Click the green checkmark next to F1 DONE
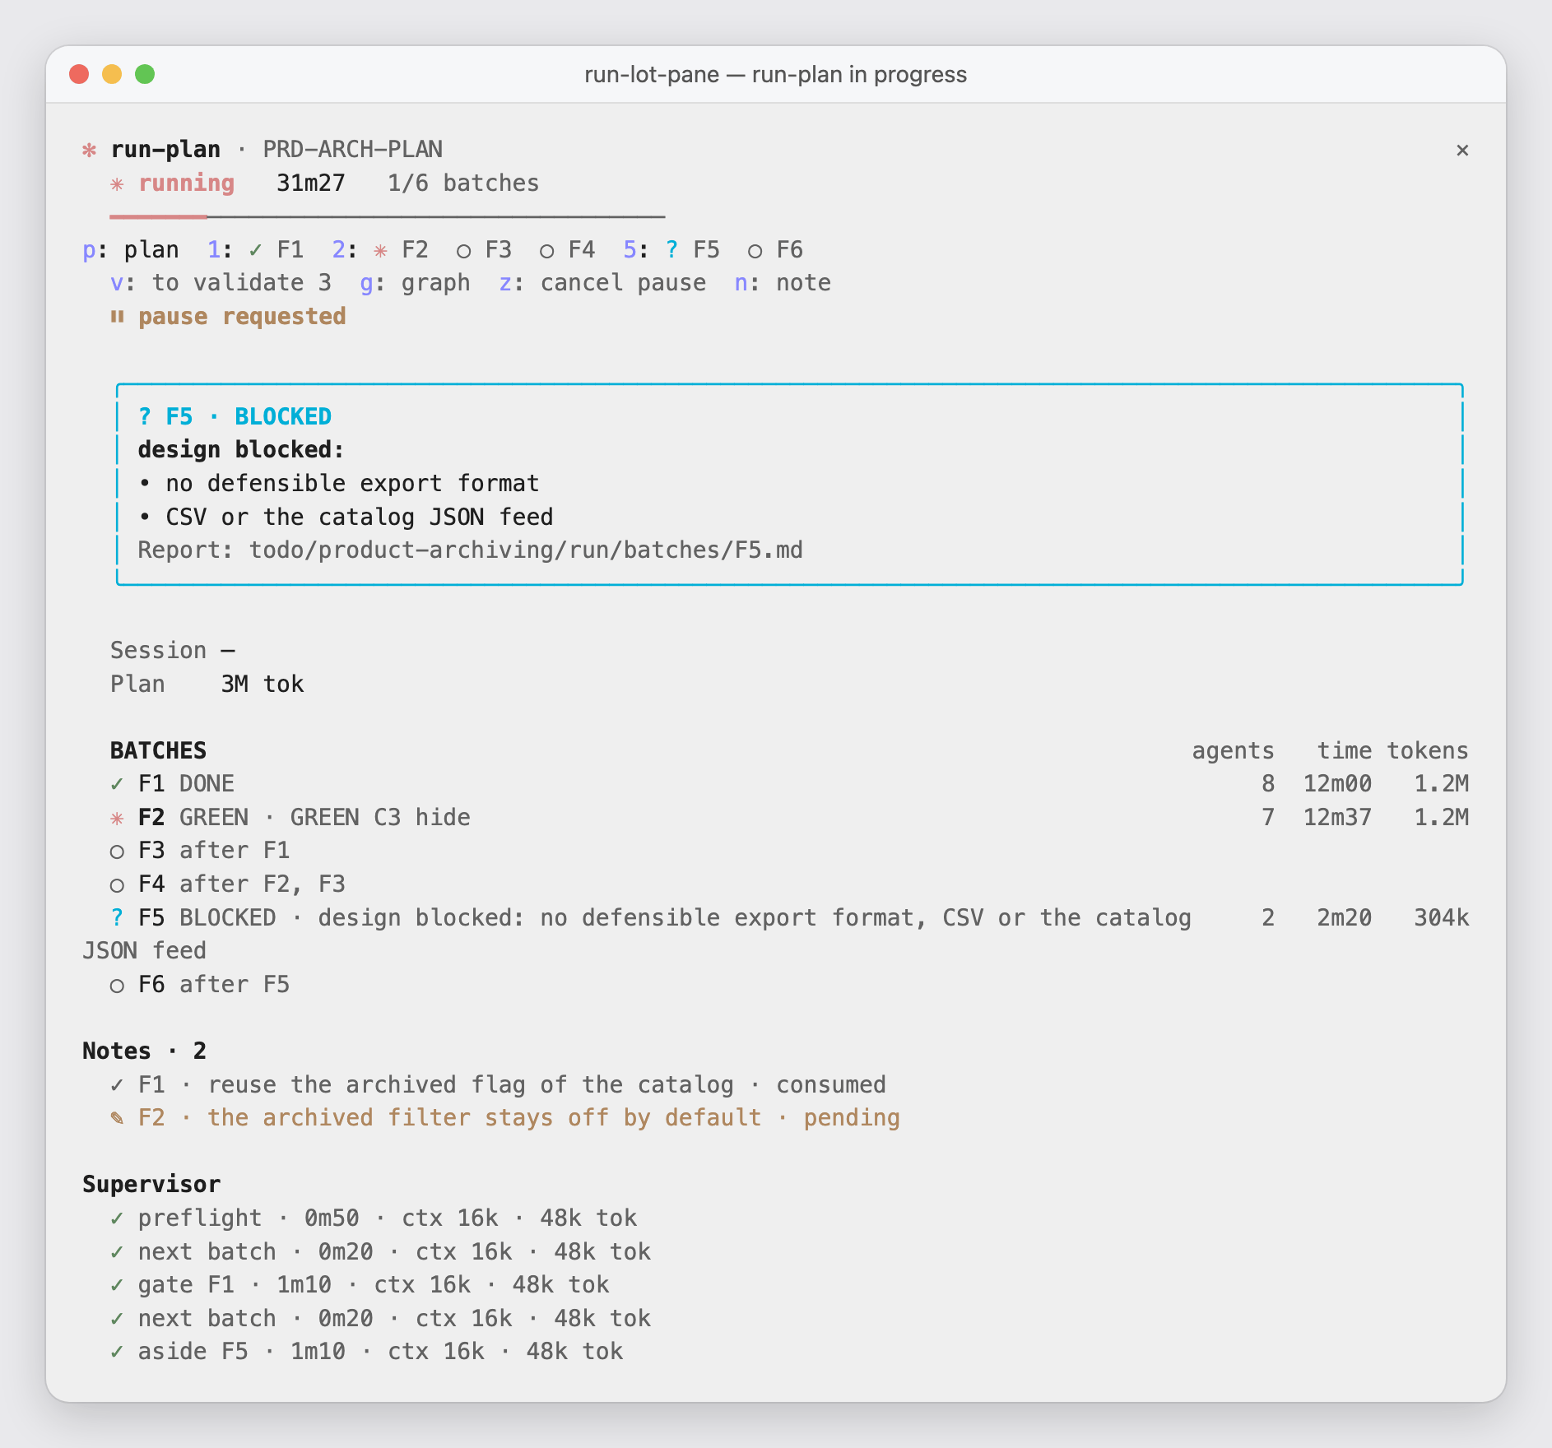The width and height of the screenshot is (1552, 1448). [x=117, y=784]
